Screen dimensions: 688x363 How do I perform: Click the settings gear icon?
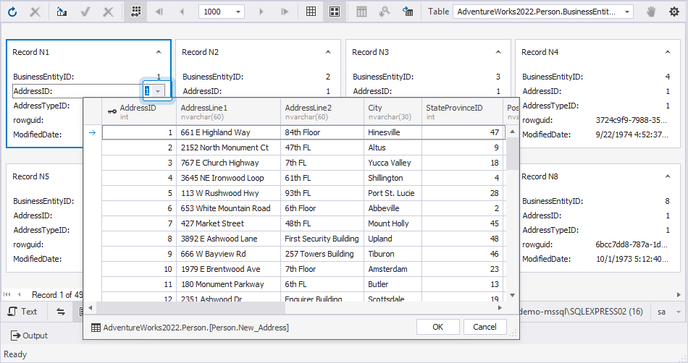coord(674,12)
